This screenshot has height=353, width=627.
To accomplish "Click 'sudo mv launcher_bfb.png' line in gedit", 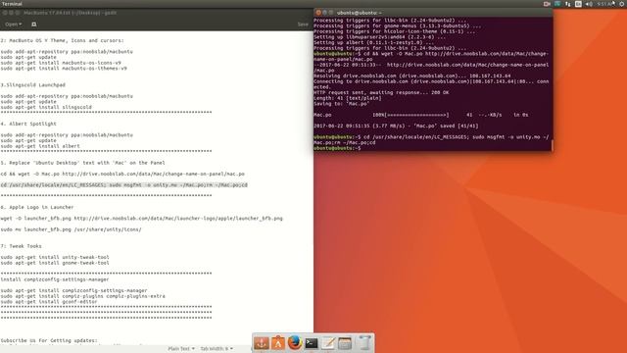I will [x=72, y=229].
